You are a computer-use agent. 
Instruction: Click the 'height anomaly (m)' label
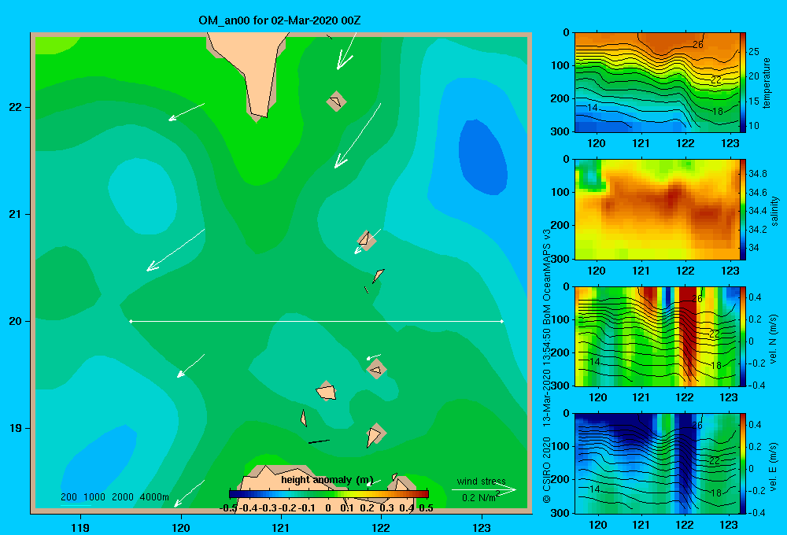tap(327, 480)
